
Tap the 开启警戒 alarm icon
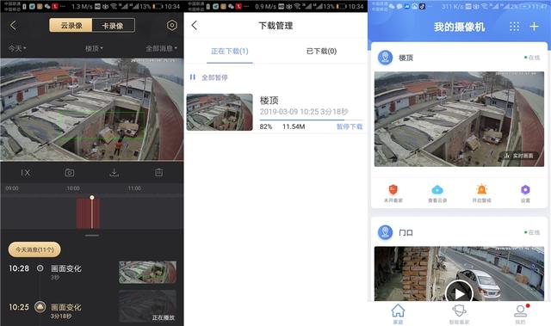(481, 189)
